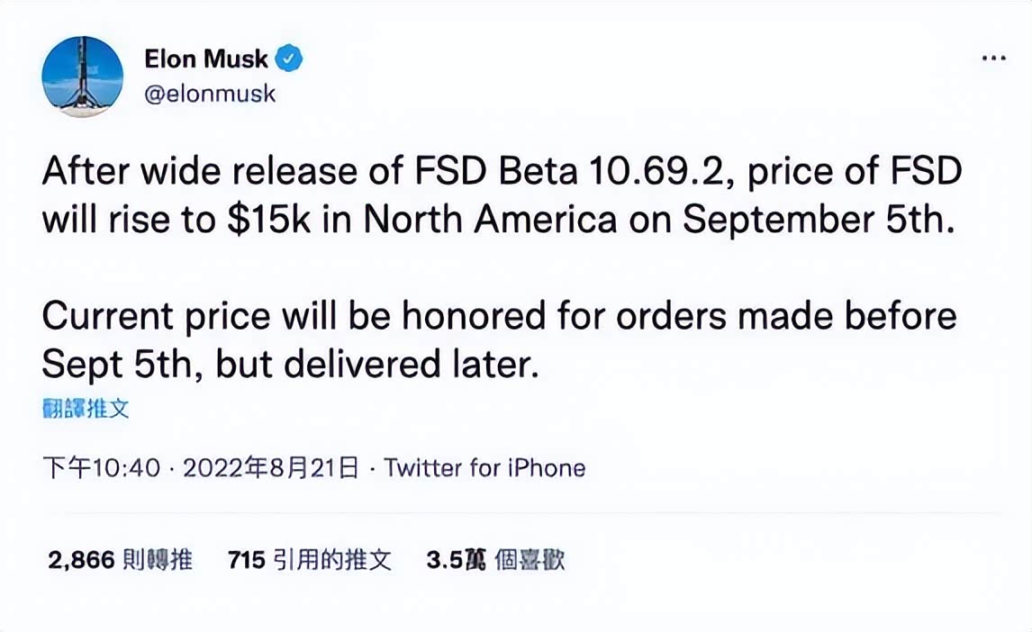Image resolution: width=1032 pixels, height=632 pixels.
Task: View the 715 引用的推文 quote tweets
Action: click(x=310, y=560)
